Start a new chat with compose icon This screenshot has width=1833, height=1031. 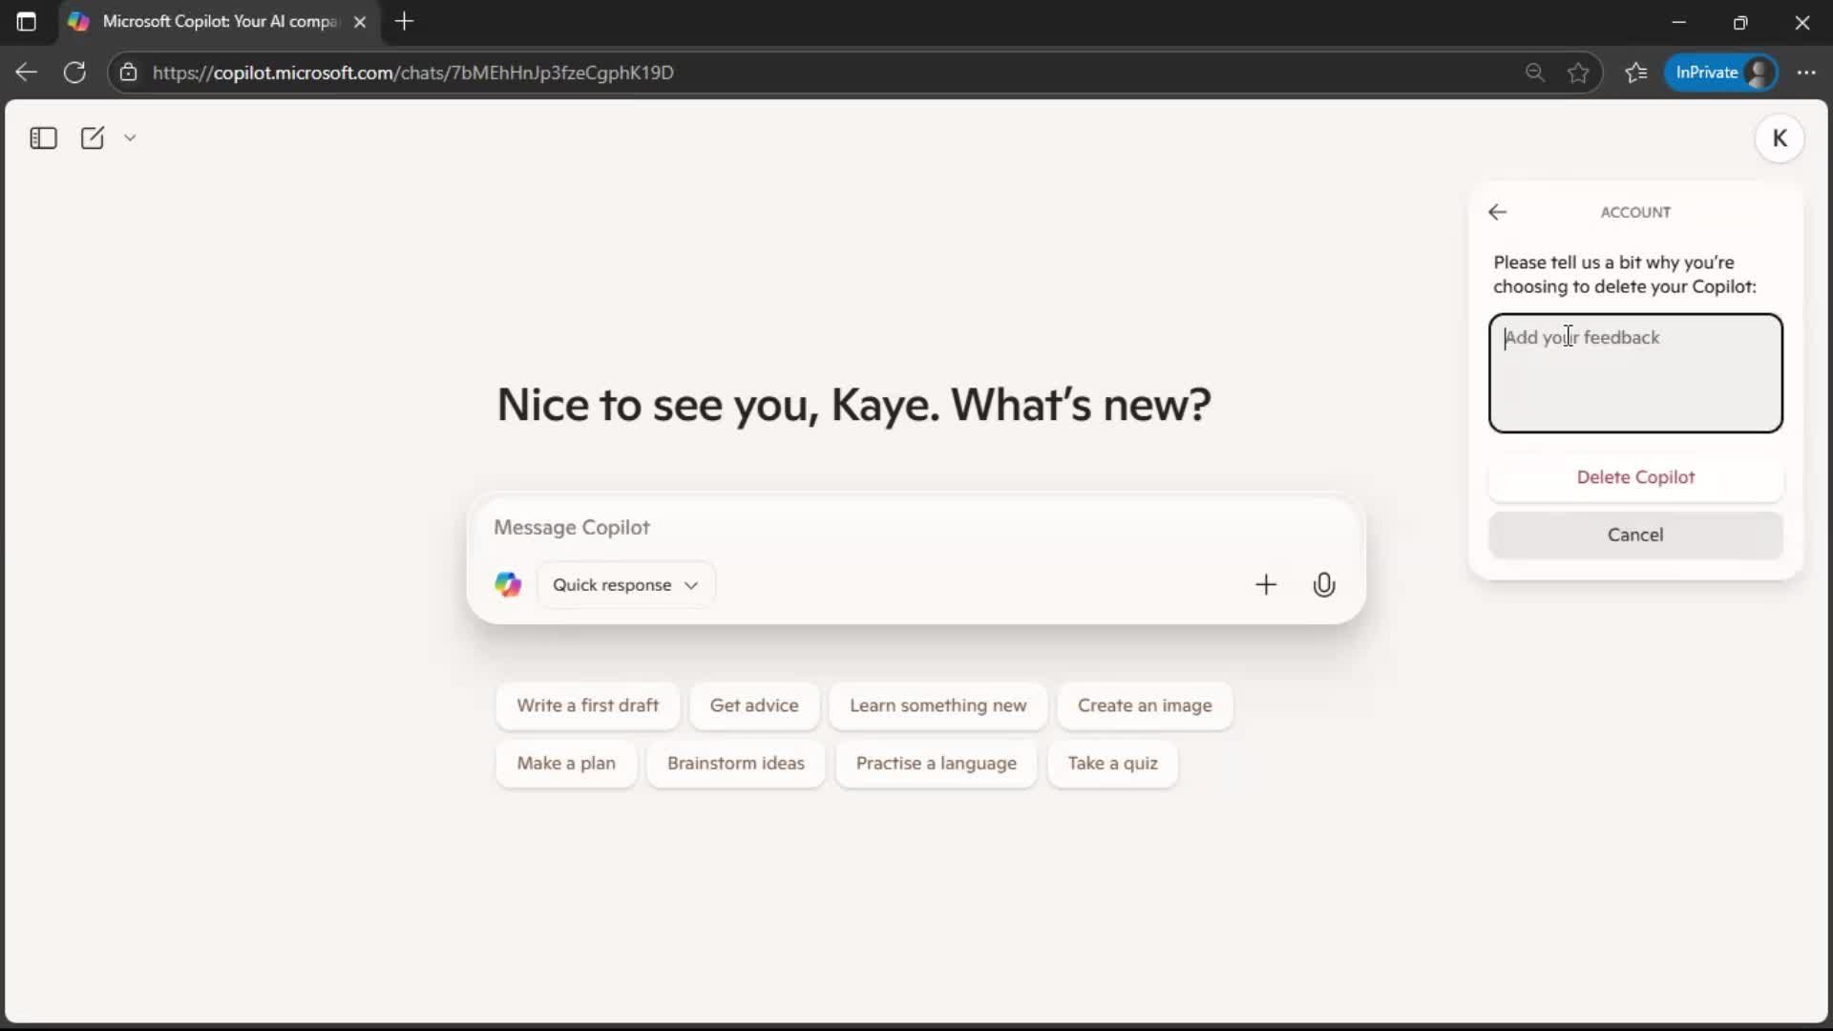93,138
